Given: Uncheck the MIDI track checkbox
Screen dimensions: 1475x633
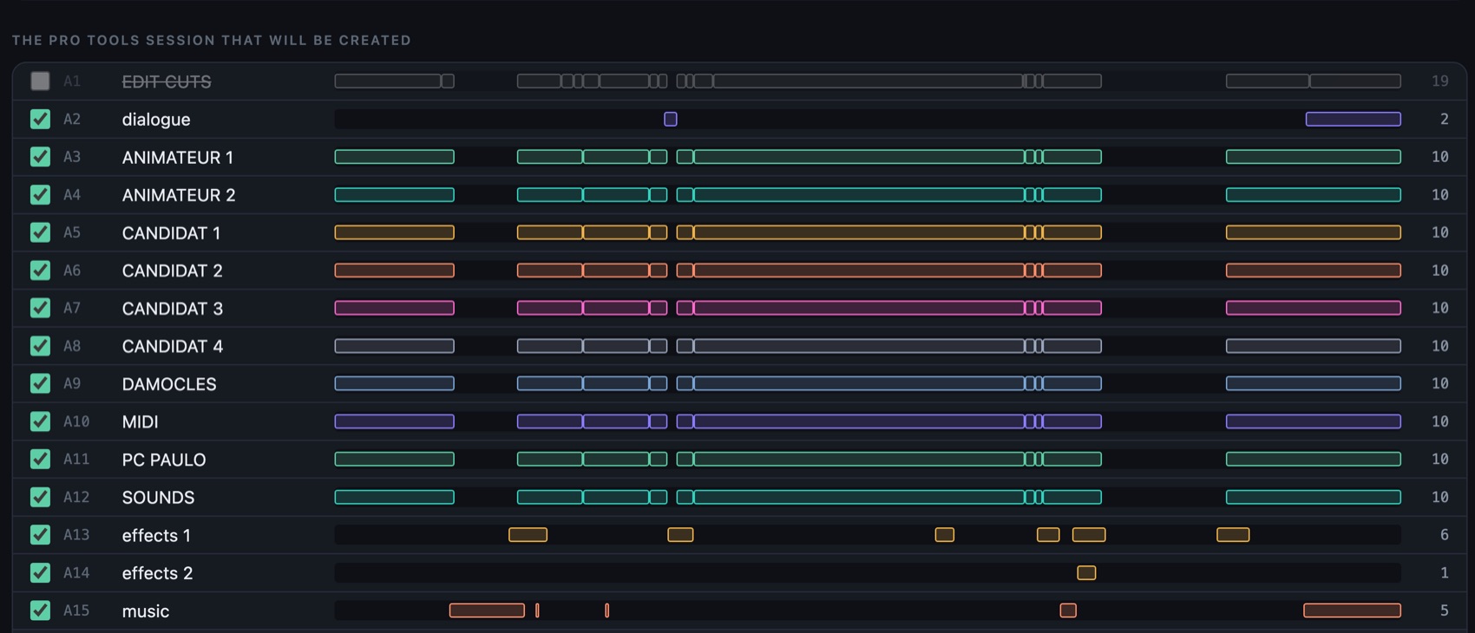Looking at the screenshot, I should (40, 421).
